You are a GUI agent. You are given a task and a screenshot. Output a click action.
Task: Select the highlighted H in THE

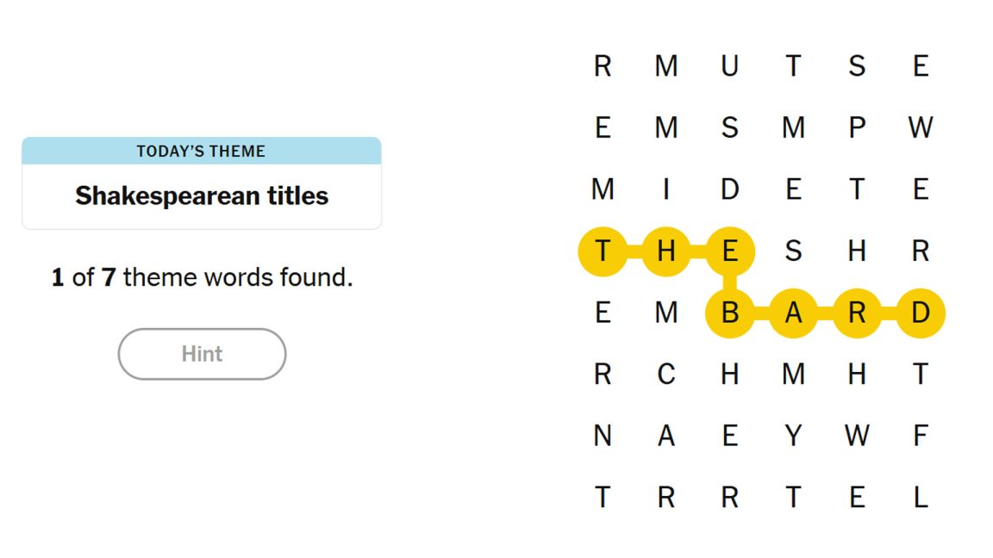point(666,251)
